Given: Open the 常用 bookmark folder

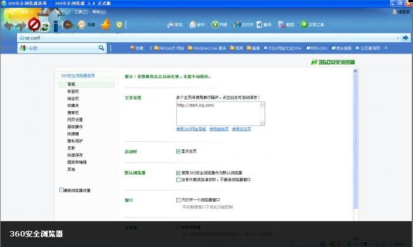Looking at the screenshot, I should [x=236, y=48].
